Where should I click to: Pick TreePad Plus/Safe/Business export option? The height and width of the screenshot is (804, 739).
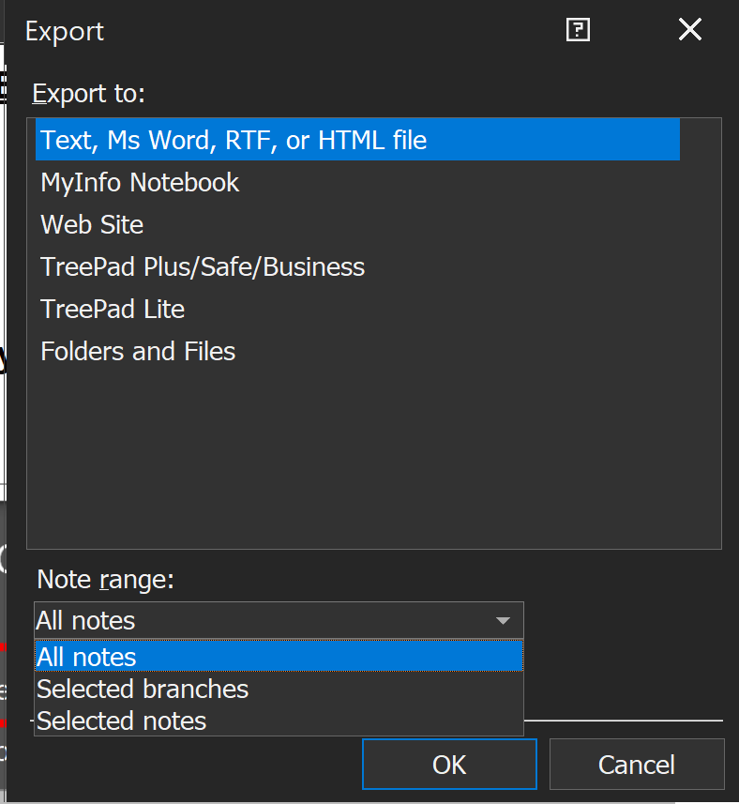[x=203, y=267]
